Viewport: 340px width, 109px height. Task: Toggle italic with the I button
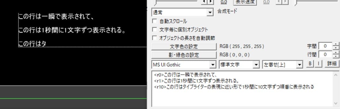(318, 63)
